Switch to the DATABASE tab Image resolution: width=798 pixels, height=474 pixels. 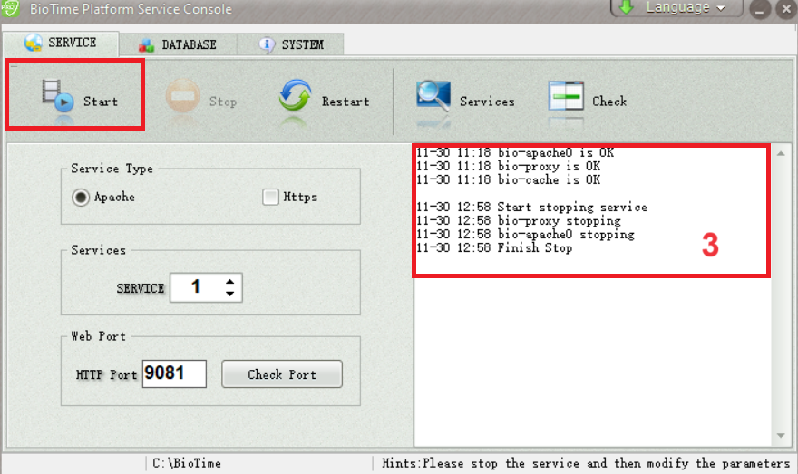pos(177,44)
